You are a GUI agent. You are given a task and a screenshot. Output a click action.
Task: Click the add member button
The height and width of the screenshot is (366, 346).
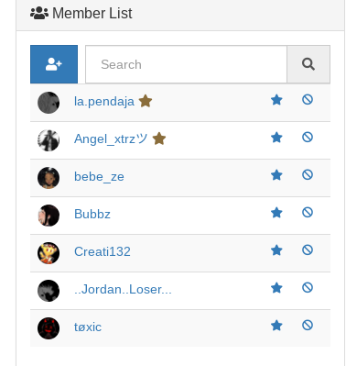click(x=54, y=64)
